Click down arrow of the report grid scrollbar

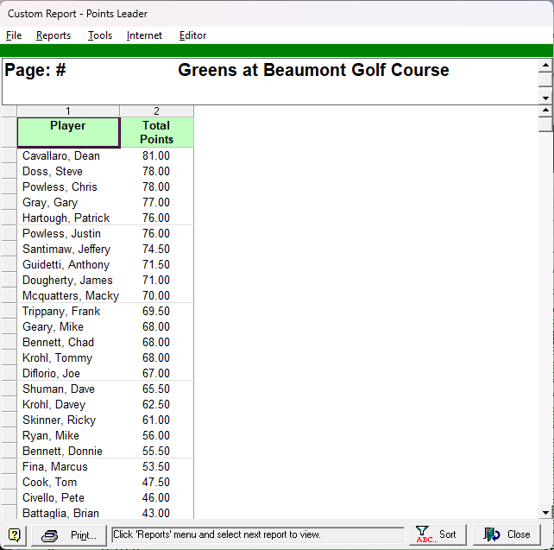click(545, 512)
